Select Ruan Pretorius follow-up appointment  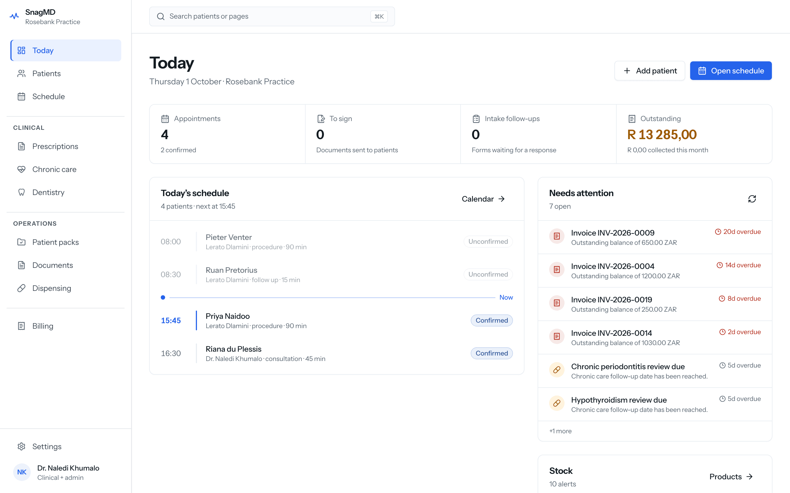(x=337, y=274)
